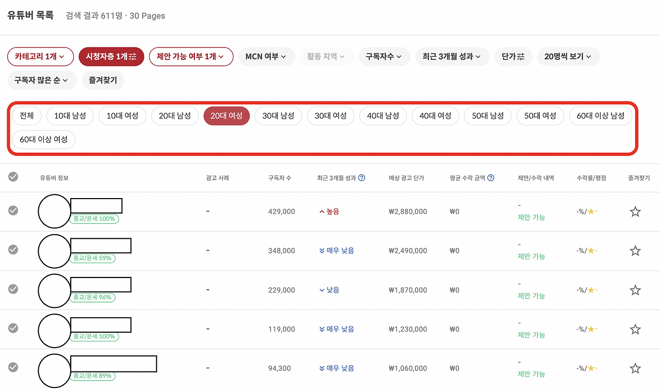Screen dimensions: 660x391
Task: Favorite the 429,000 subscriber channel via star icon
Action: pyautogui.click(x=635, y=211)
